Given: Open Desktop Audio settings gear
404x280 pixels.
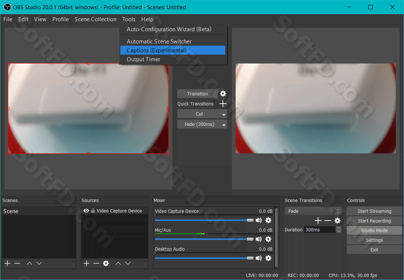Looking at the screenshot, I should click(268, 258).
